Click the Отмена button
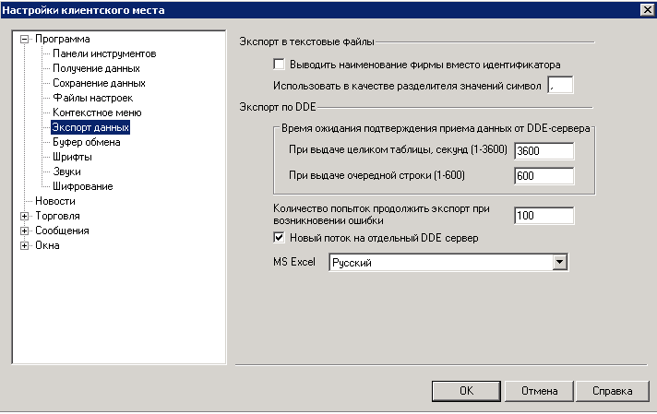Image resolution: width=657 pixels, height=414 pixels. (x=539, y=391)
